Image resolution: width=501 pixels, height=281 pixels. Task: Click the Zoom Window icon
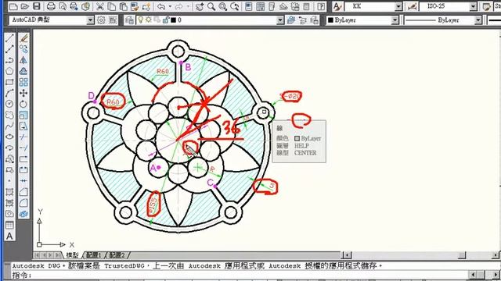pos(223,6)
